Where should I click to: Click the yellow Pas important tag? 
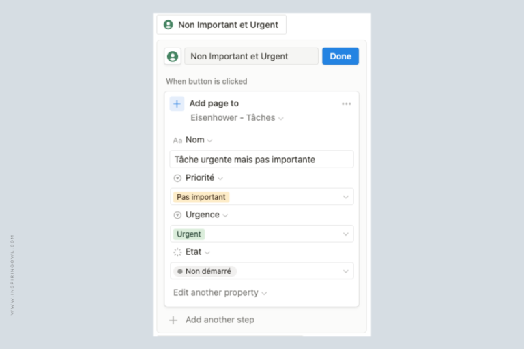click(201, 197)
